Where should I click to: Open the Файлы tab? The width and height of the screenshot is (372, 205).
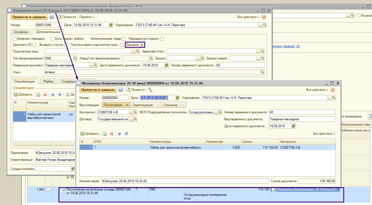[x=48, y=81]
